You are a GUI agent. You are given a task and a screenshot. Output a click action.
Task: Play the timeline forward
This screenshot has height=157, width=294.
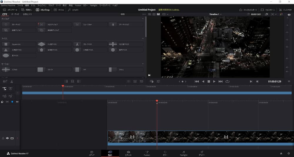click(x=214, y=81)
